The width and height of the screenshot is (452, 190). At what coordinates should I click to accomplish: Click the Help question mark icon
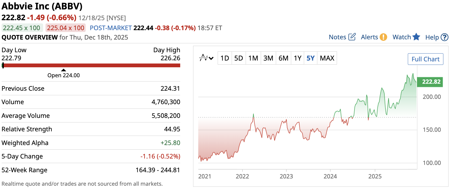444,37
